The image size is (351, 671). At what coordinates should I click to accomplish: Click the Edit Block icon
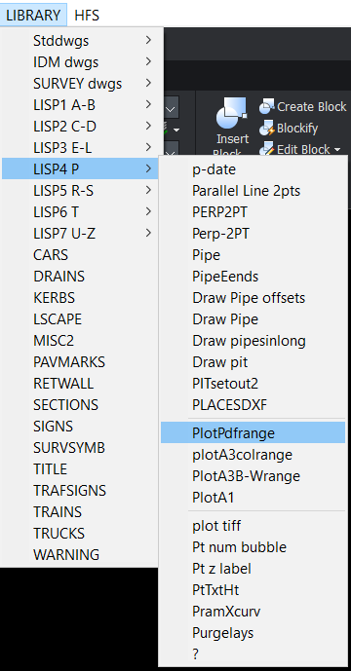pyautogui.click(x=267, y=149)
